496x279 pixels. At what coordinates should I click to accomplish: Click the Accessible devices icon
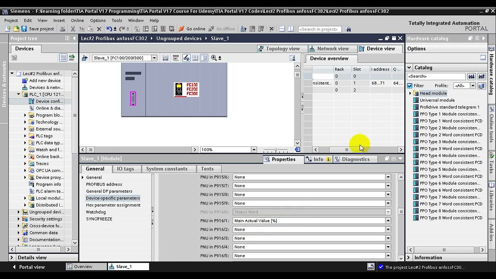click(243, 29)
